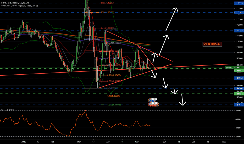Select the 0.786(1.07485) Fibonacci level label
This screenshot has width=244, height=144.
click(114, 75)
